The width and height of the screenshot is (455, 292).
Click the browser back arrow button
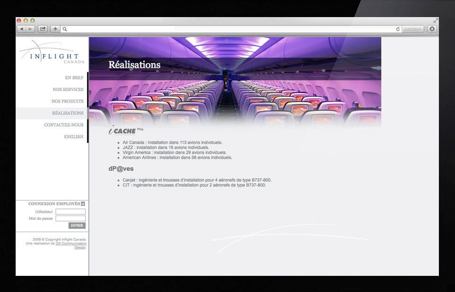pyautogui.click(x=21, y=29)
